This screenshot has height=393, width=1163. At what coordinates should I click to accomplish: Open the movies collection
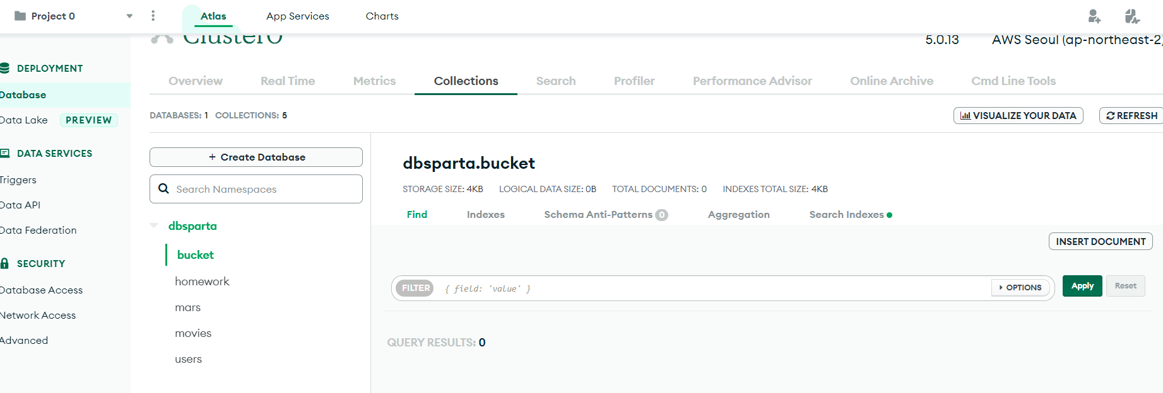coord(193,333)
